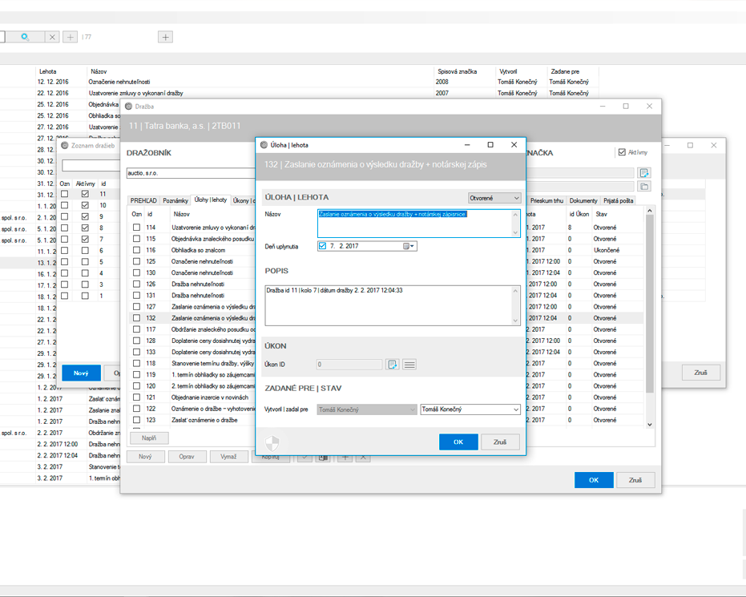Click the Dražba task list scrollbar down arrow
746x597 pixels.
pyautogui.click(x=649, y=425)
